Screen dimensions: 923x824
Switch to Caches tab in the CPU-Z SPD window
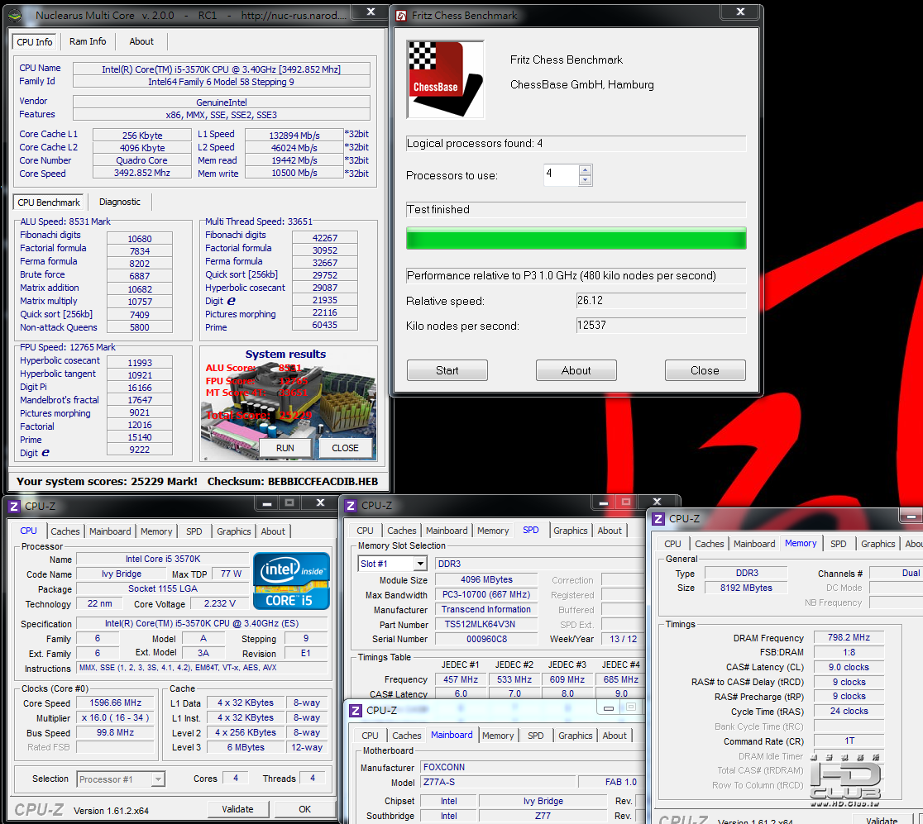pyautogui.click(x=402, y=531)
